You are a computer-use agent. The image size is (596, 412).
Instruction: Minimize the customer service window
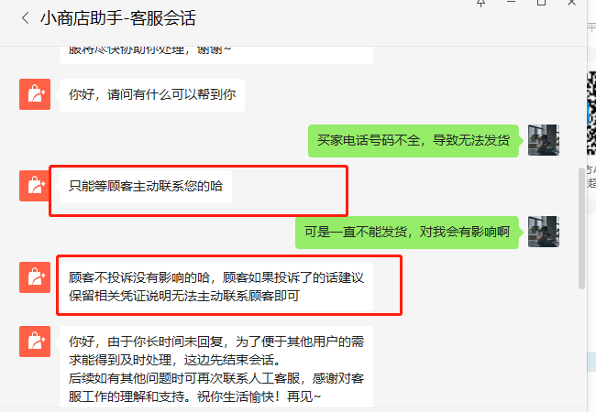(x=512, y=2)
